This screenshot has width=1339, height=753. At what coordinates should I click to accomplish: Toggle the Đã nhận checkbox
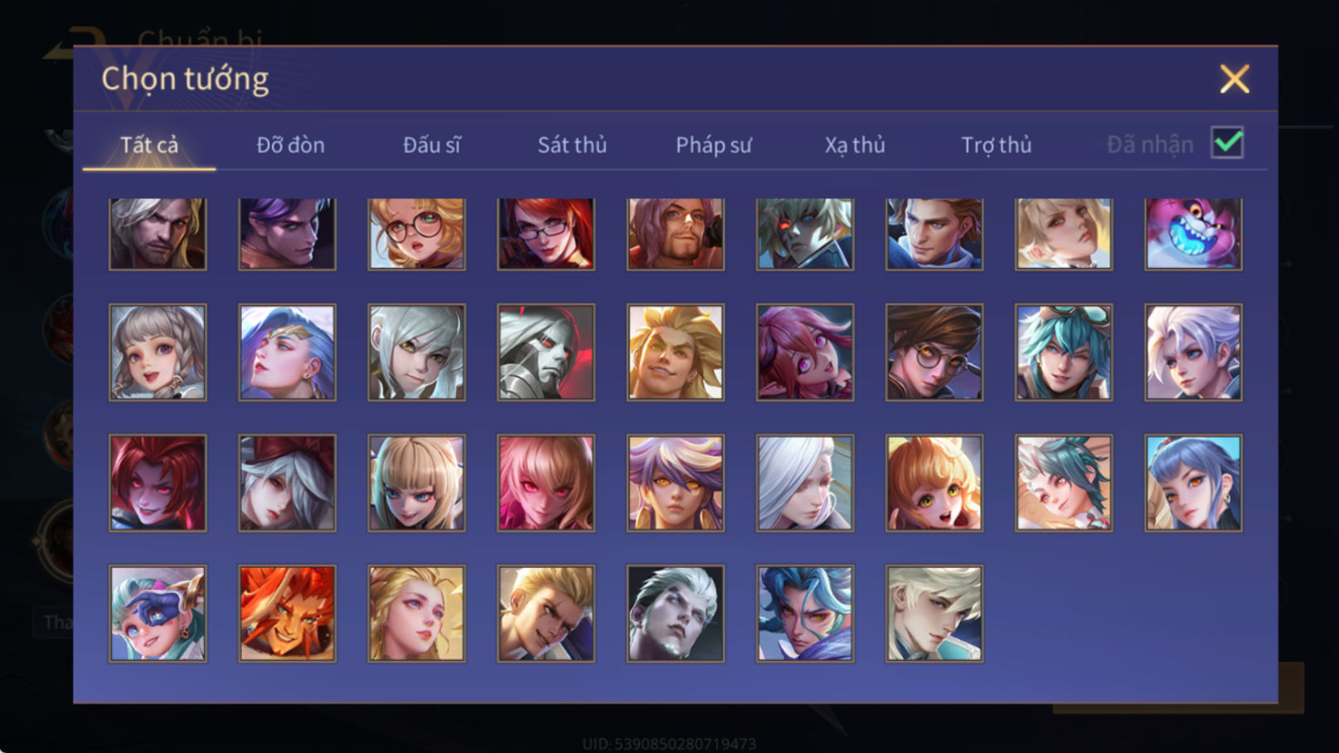point(1227,143)
